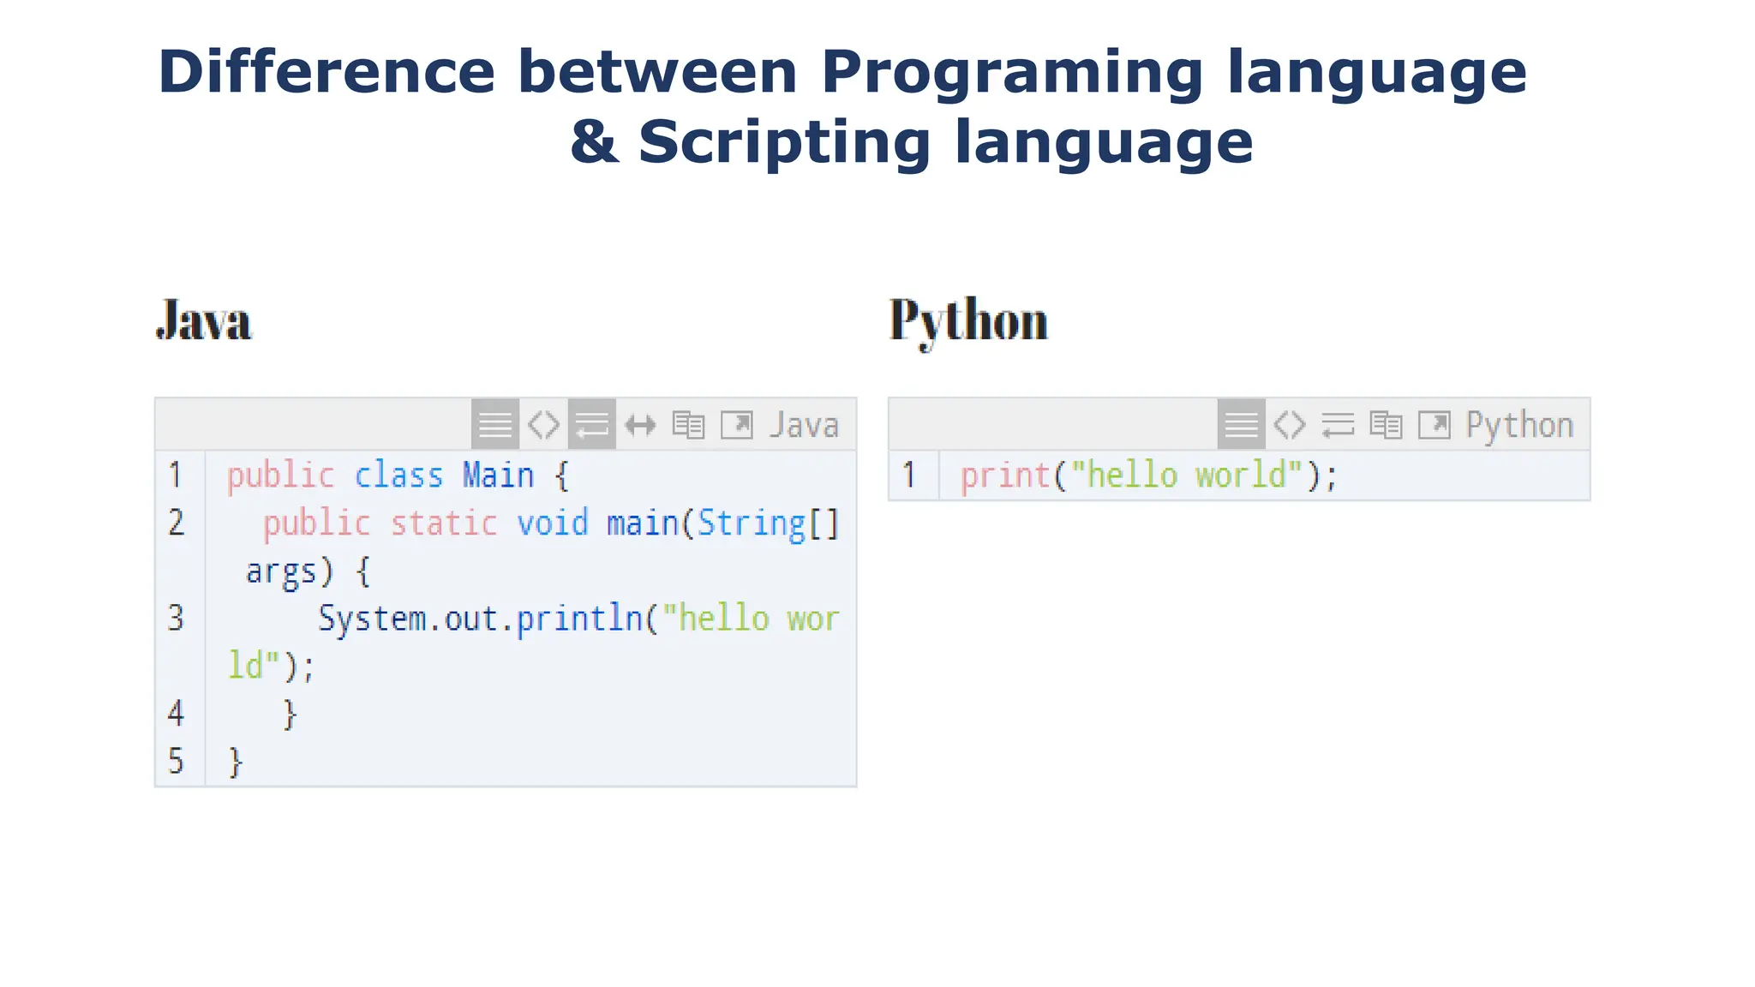Click the slide title text

tap(842, 106)
